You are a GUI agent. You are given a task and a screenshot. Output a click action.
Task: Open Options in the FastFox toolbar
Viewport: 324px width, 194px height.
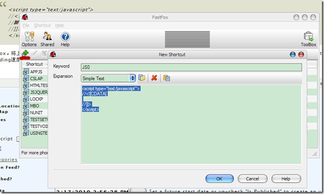pos(29,39)
